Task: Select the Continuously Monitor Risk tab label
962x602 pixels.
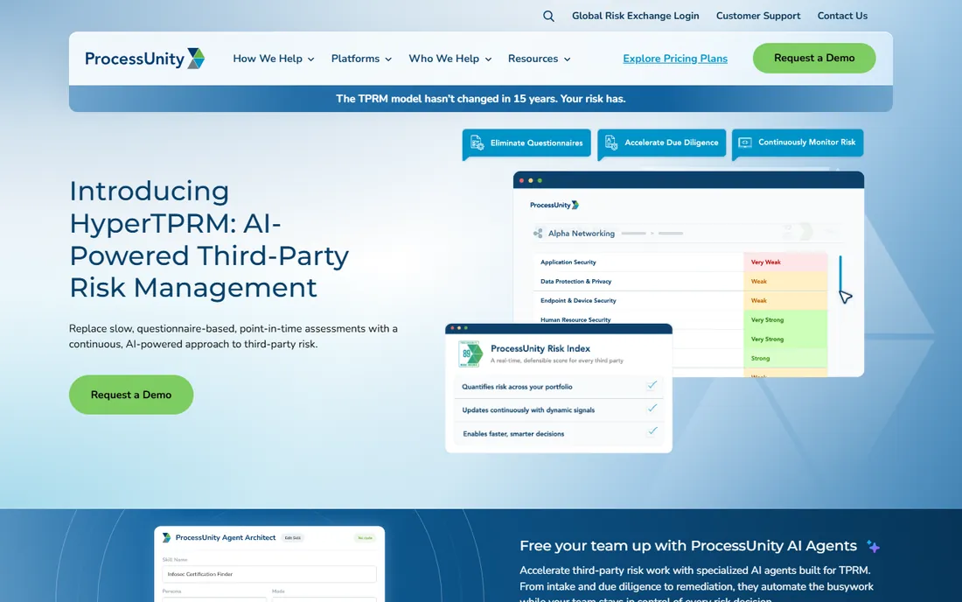Action: tap(806, 143)
